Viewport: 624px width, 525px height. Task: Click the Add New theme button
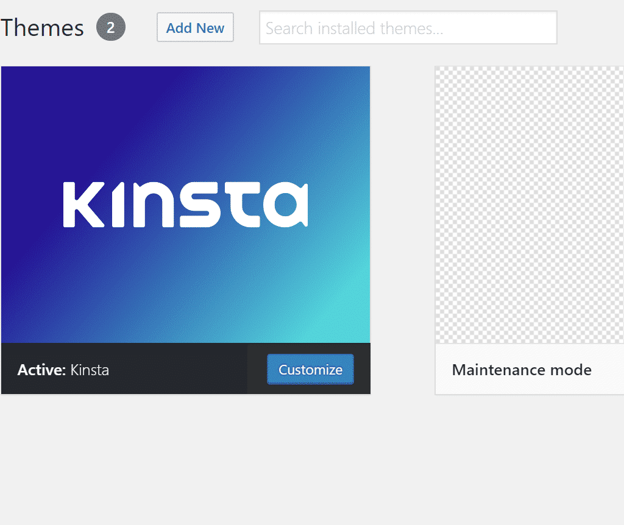click(x=195, y=27)
